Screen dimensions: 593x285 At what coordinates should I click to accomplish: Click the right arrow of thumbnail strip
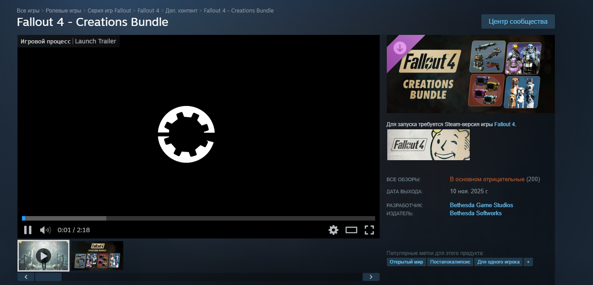tap(371, 277)
